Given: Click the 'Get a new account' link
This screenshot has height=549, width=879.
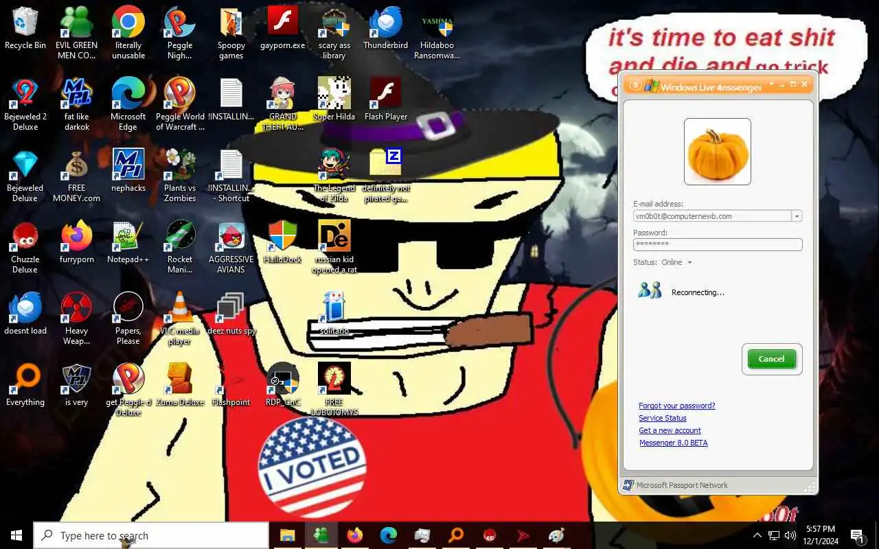Looking at the screenshot, I should point(670,430).
